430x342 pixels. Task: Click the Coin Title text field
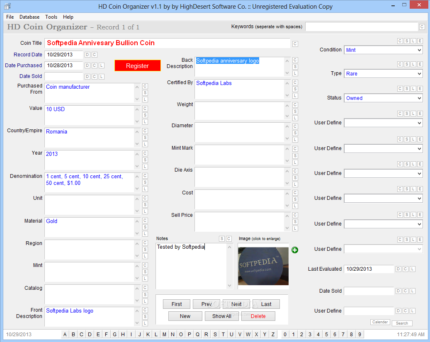tap(168, 43)
